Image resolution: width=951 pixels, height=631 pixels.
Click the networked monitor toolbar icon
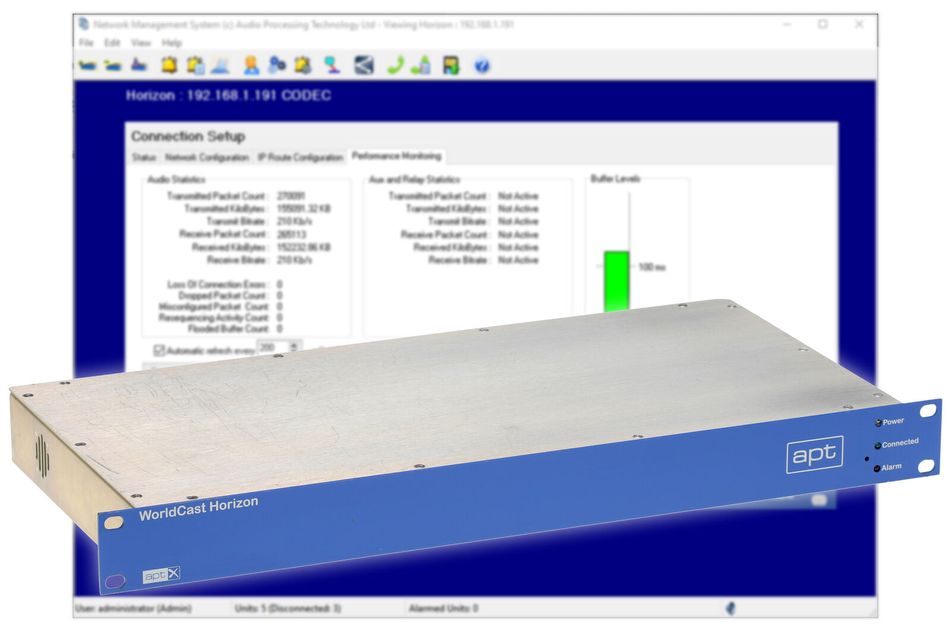coord(332,65)
